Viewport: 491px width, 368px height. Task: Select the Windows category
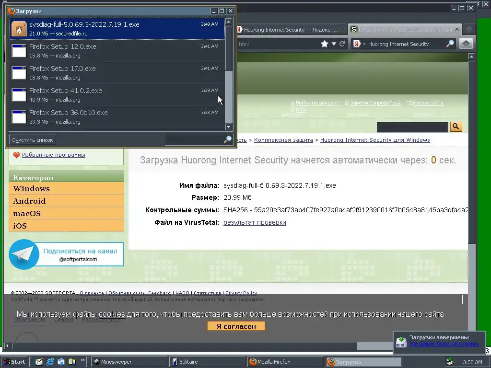point(66,188)
